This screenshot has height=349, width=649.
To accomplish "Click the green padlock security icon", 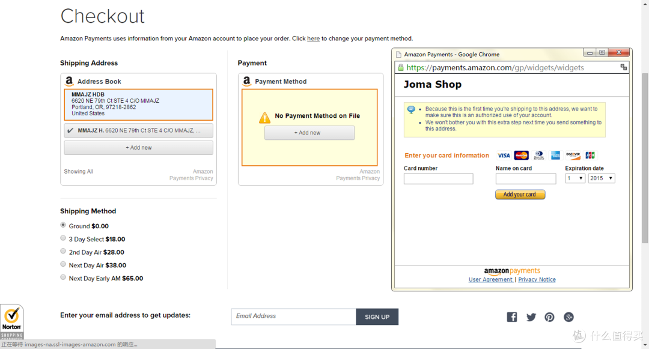I will pos(401,67).
